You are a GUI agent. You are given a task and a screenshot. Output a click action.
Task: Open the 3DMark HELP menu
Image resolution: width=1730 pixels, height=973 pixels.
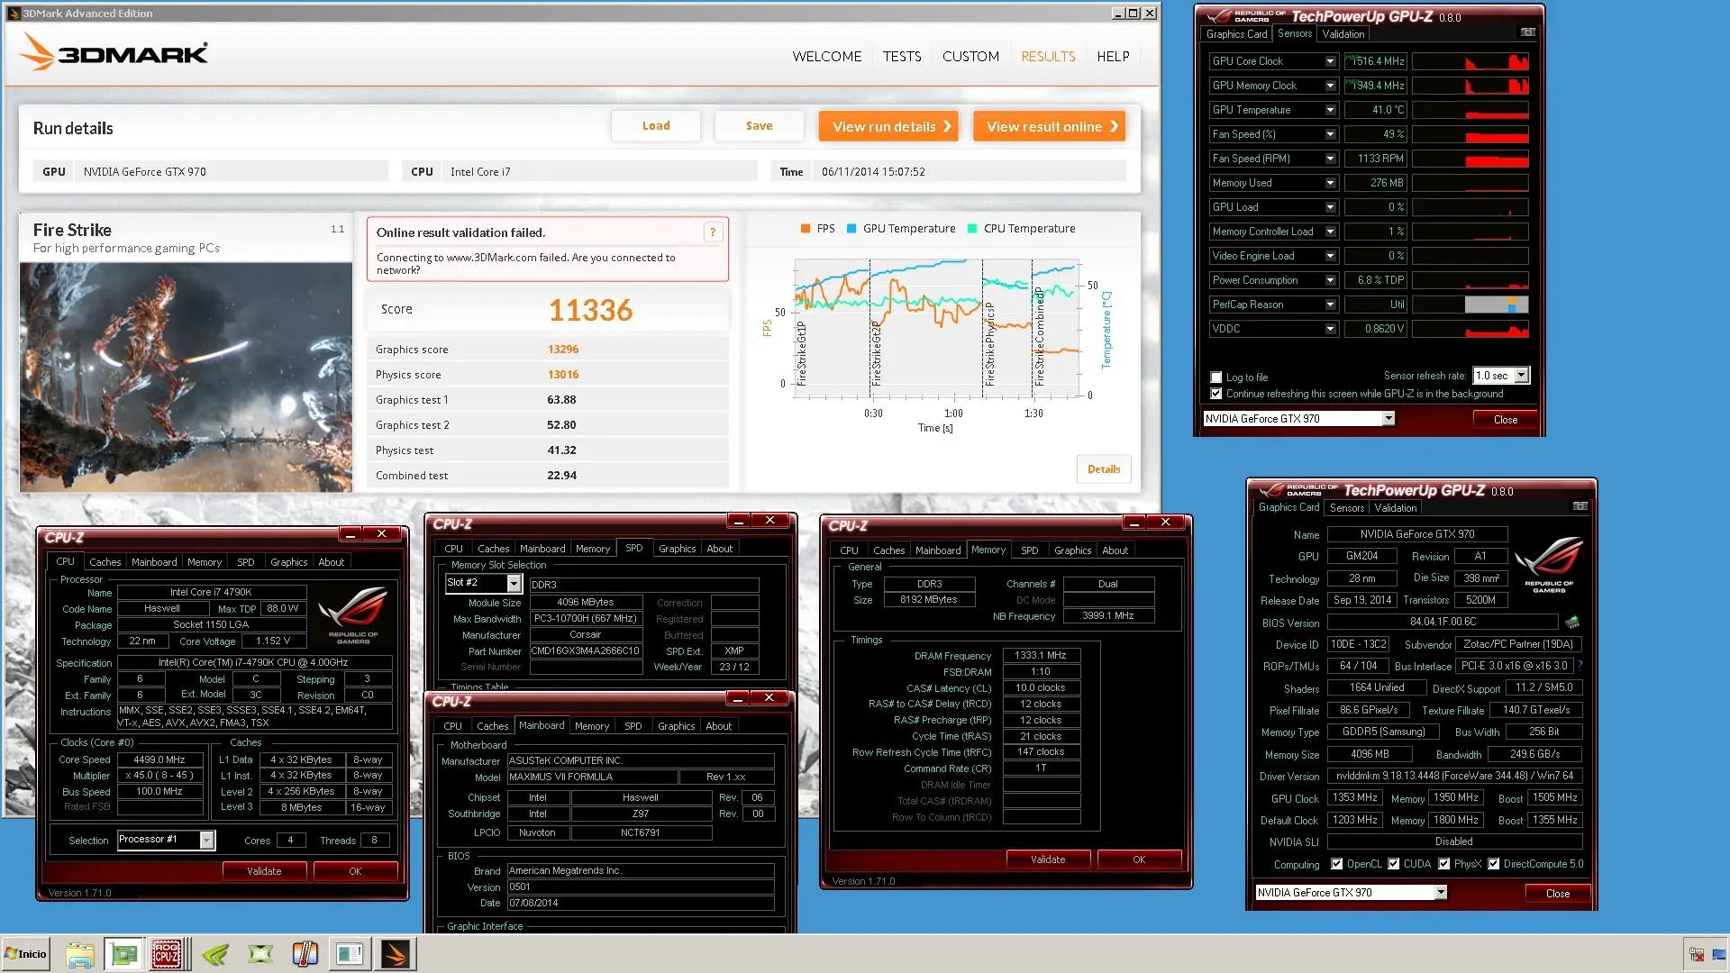click(x=1113, y=56)
